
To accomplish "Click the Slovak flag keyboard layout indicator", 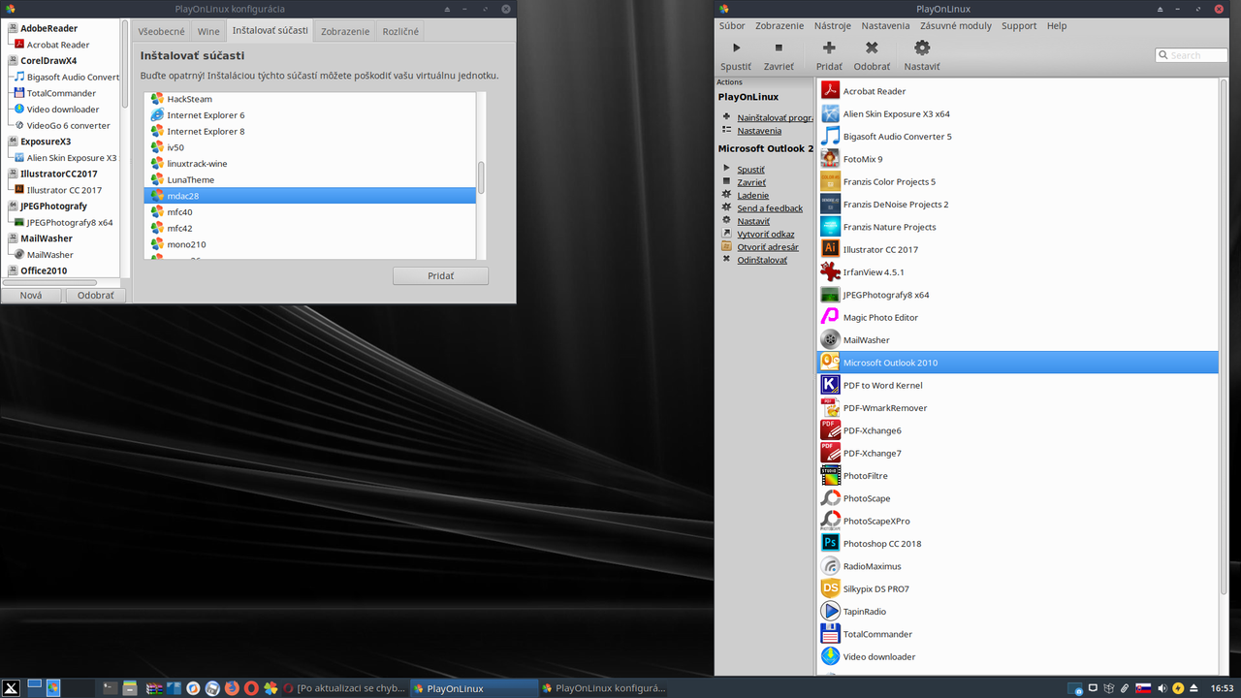I will click(1143, 688).
